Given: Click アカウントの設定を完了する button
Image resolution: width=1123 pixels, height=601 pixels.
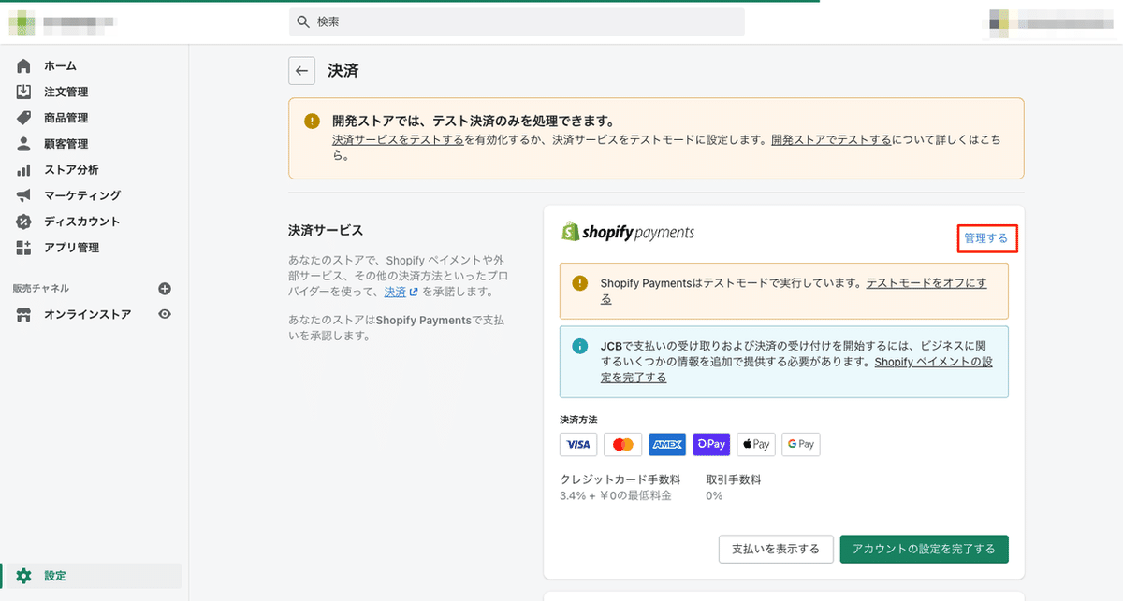Looking at the screenshot, I should click(925, 549).
